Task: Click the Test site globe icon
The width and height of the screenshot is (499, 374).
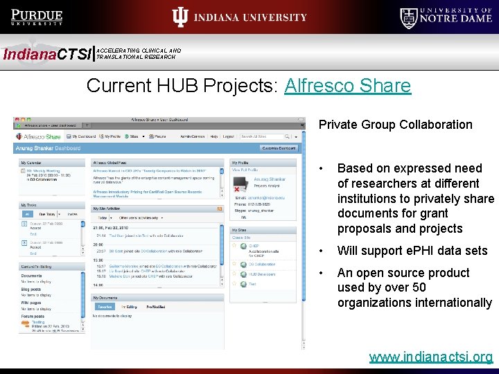Action: point(243,285)
